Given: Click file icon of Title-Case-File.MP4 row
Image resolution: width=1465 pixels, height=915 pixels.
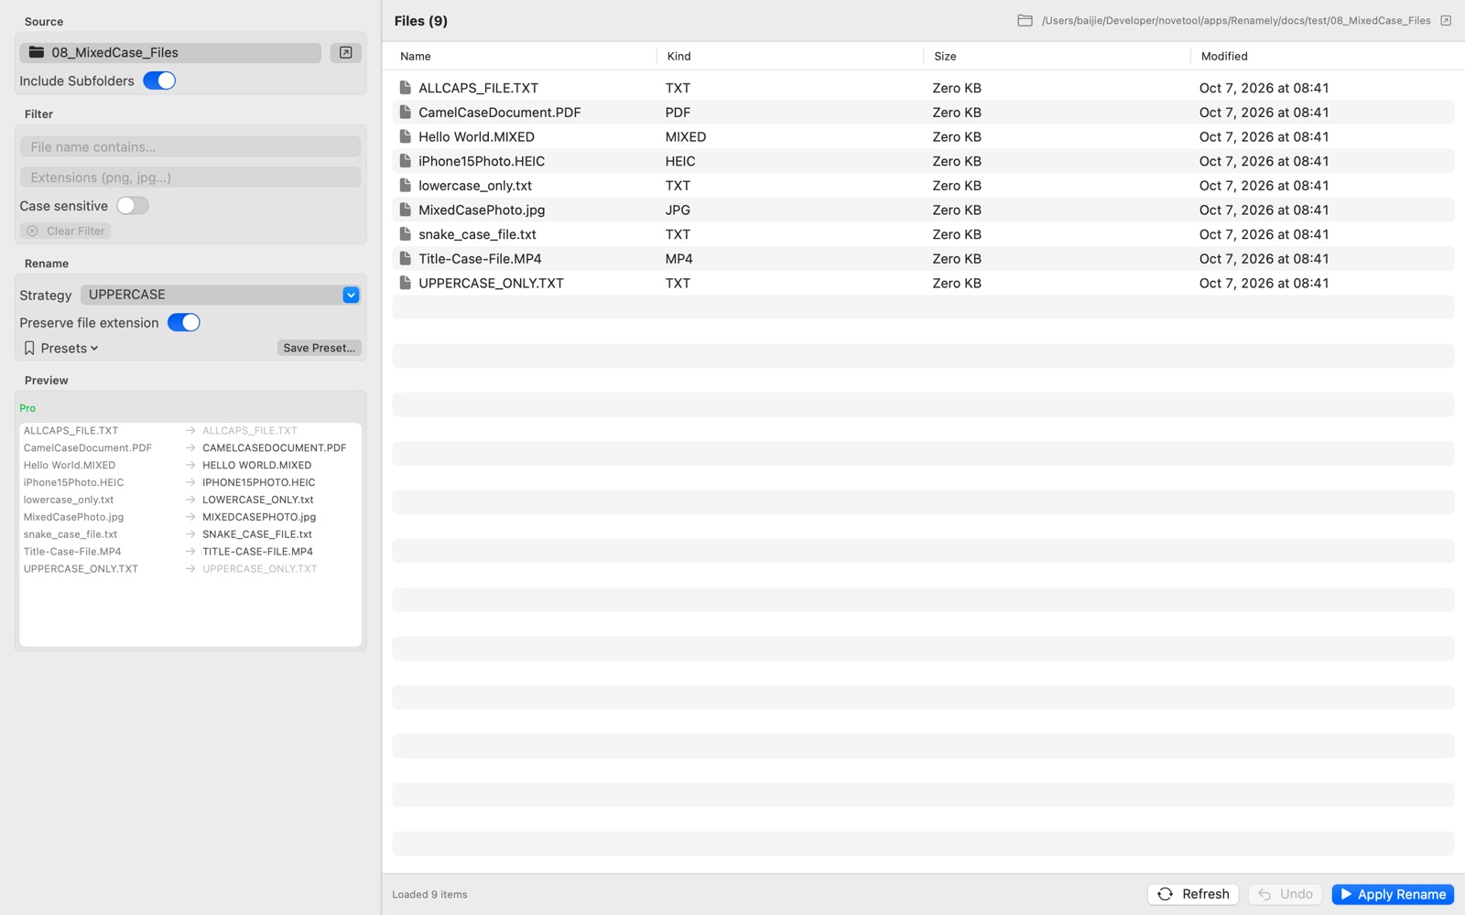Looking at the screenshot, I should click(x=405, y=258).
